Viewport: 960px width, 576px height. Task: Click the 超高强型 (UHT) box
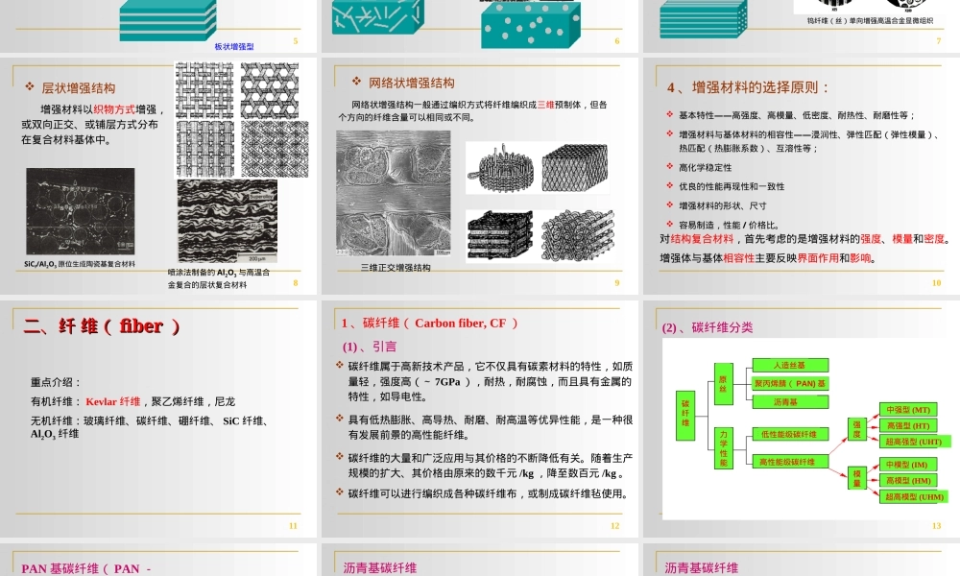(x=915, y=442)
